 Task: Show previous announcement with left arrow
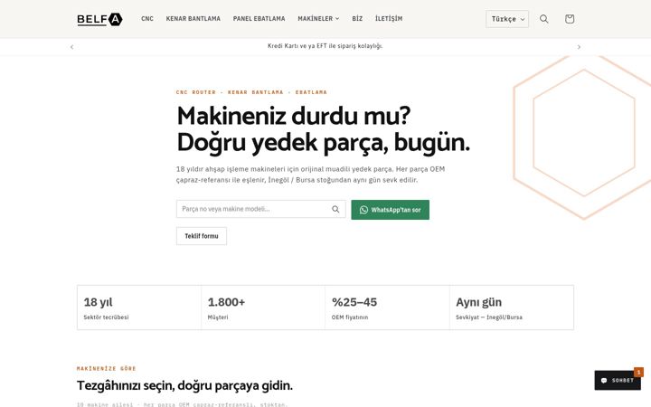tap(71, 47)
